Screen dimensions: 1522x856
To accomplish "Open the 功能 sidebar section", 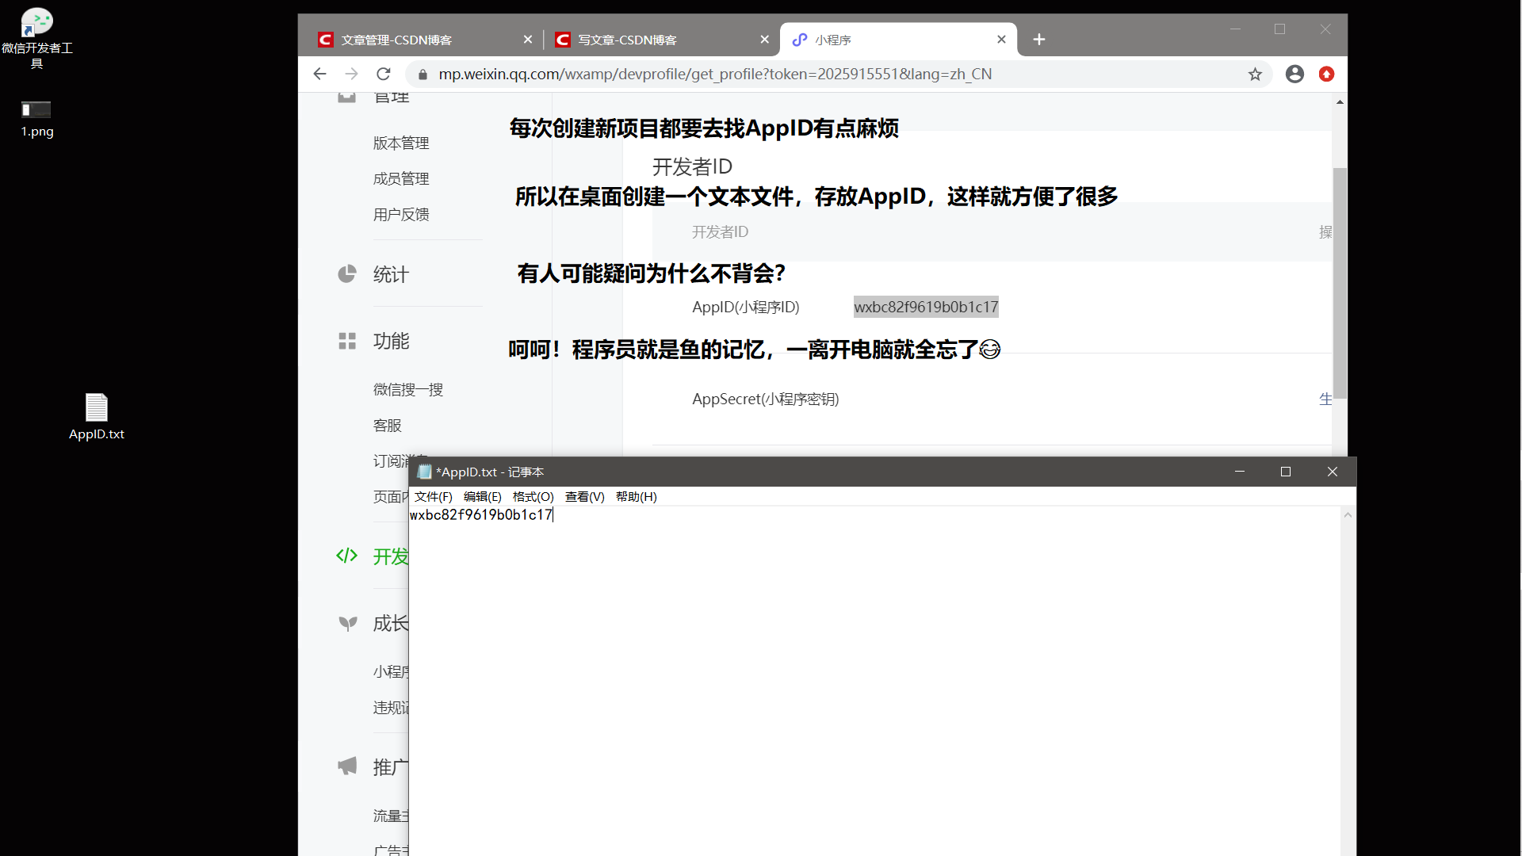I will [x=391, y=341].
